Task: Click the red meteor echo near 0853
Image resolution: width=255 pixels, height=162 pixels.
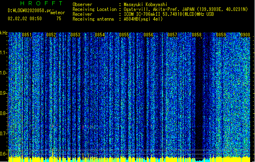Action: tap(83, 127)
